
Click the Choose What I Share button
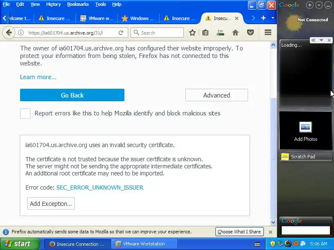click(239, 232)
